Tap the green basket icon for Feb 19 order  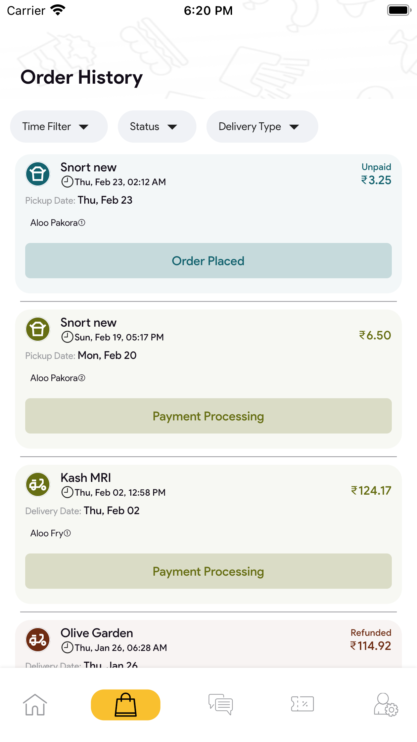(38, 329)
